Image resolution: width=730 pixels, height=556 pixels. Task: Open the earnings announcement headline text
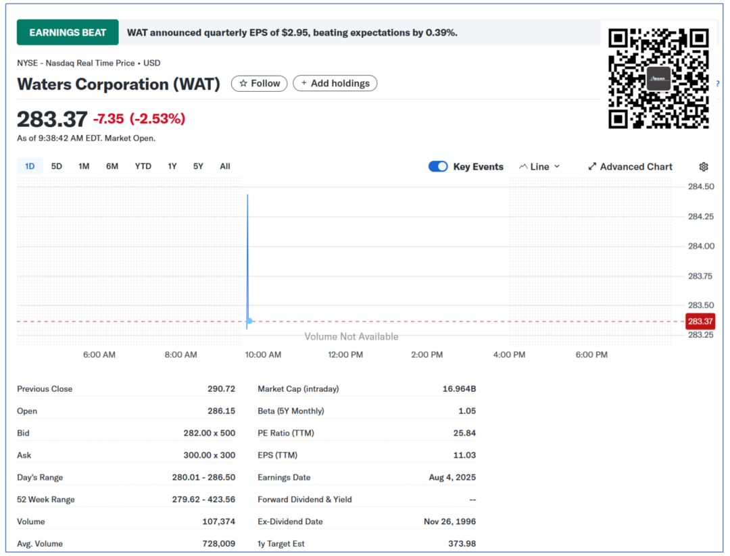click(x=292, y=32)
